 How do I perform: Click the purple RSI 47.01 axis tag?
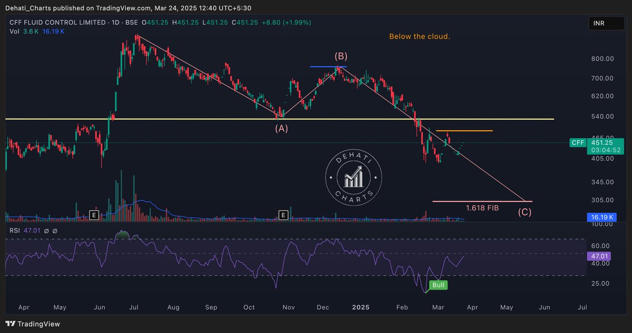click(598, 256)
